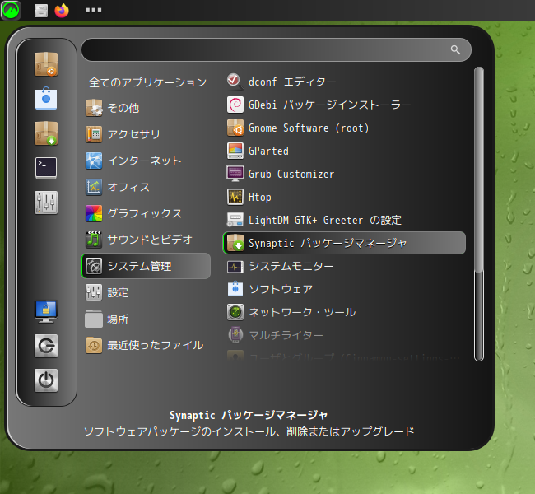This screenshot has width=535, height=494.
Task: Open Synaptic favorite in left sidebar
Action: (46, 133)
